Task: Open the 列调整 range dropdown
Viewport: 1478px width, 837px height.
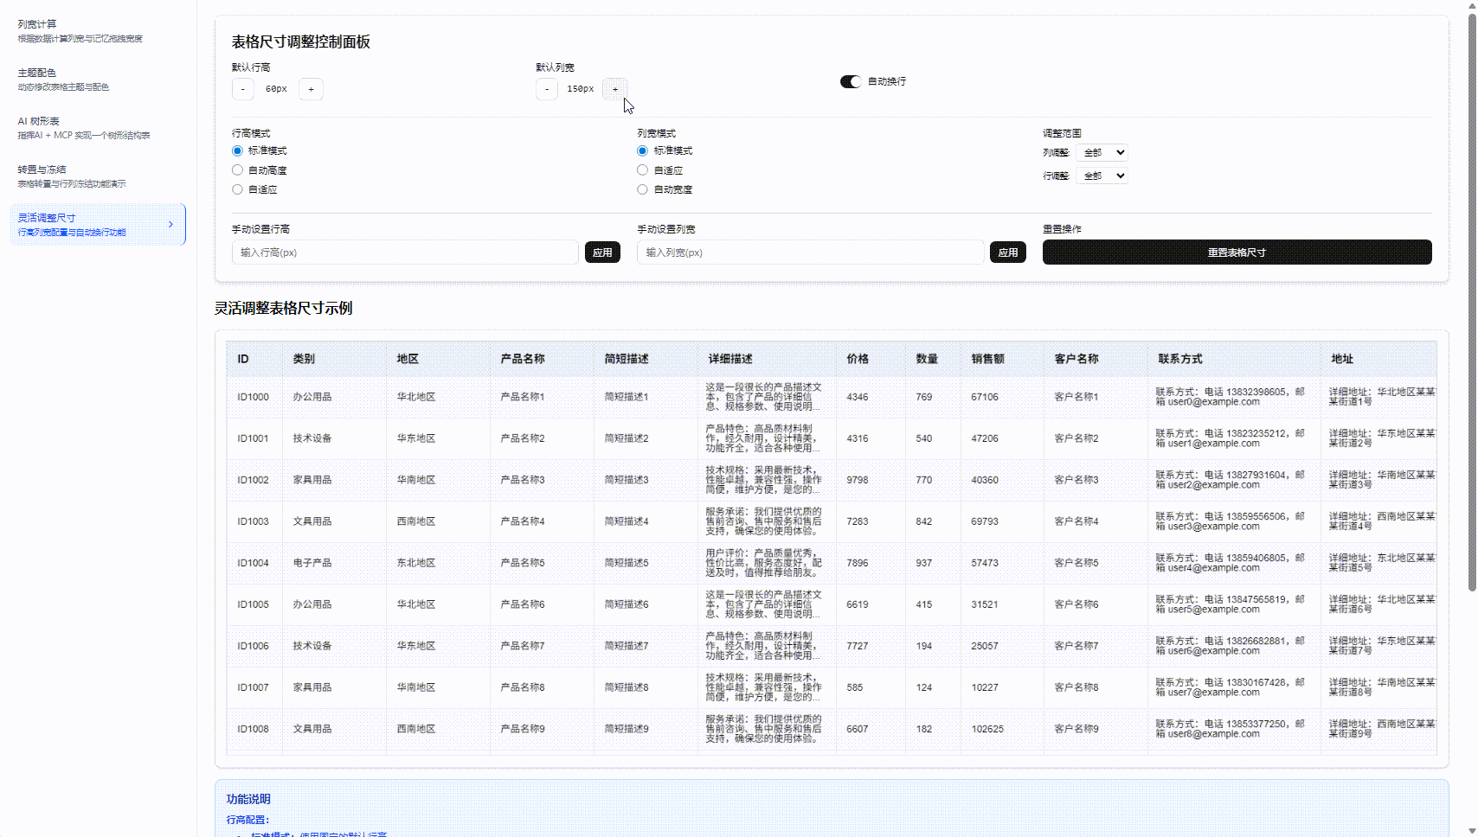Action: 1102,152
